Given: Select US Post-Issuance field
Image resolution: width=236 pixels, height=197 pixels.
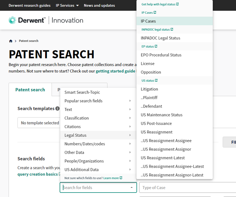Looking at the screenshot, I should (175, 123).
